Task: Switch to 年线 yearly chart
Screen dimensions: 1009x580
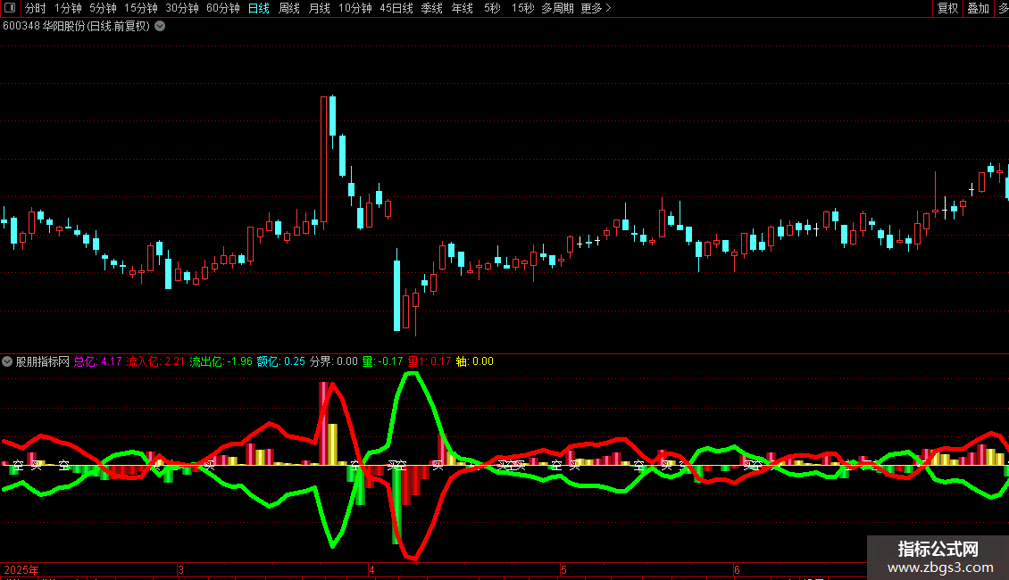Action: (x=462, y=8)
